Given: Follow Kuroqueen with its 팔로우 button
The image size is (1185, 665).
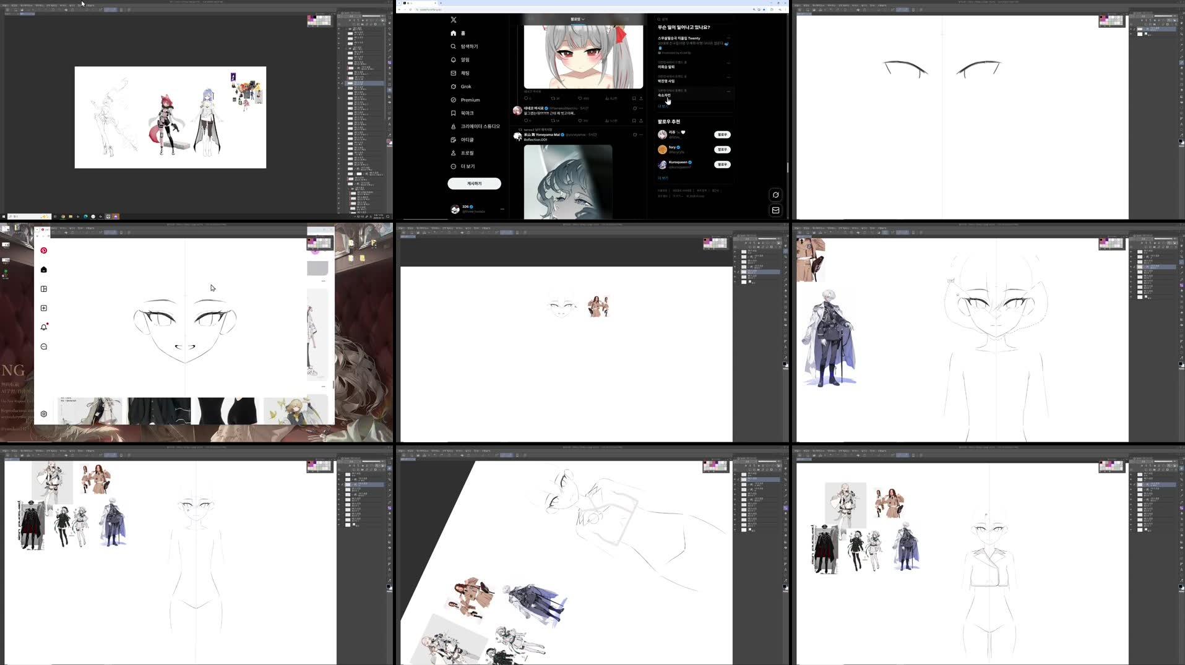Looking at the screenshot, I should coord(722,164).
